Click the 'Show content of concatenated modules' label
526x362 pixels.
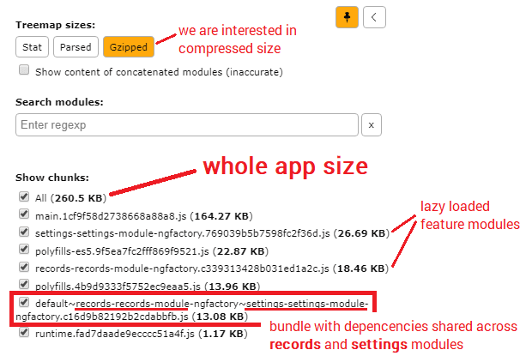159,72
